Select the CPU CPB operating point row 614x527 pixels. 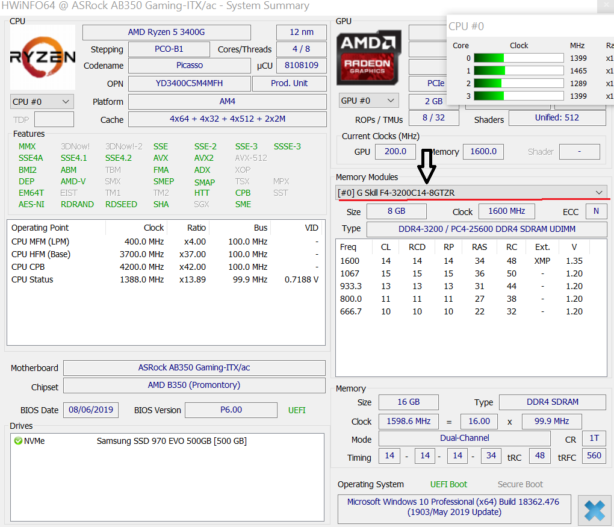click(166, 267)
